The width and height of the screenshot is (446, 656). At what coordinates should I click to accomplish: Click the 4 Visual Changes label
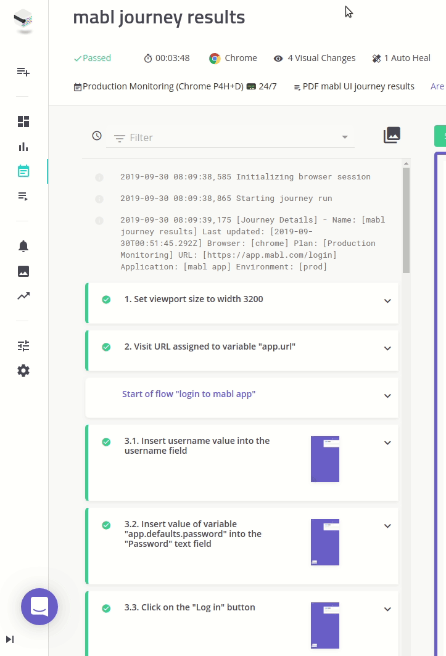click(x=321, y=58)
